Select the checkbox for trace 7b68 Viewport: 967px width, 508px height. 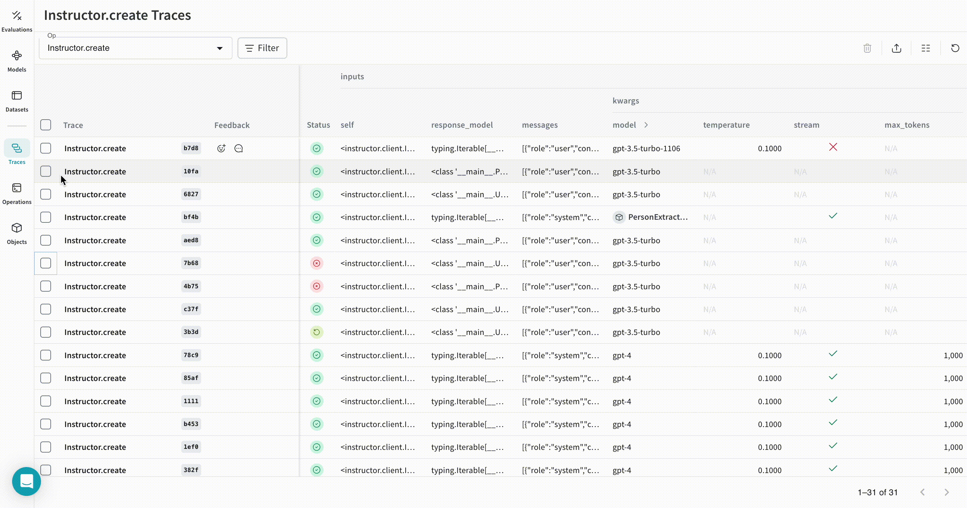46,263
